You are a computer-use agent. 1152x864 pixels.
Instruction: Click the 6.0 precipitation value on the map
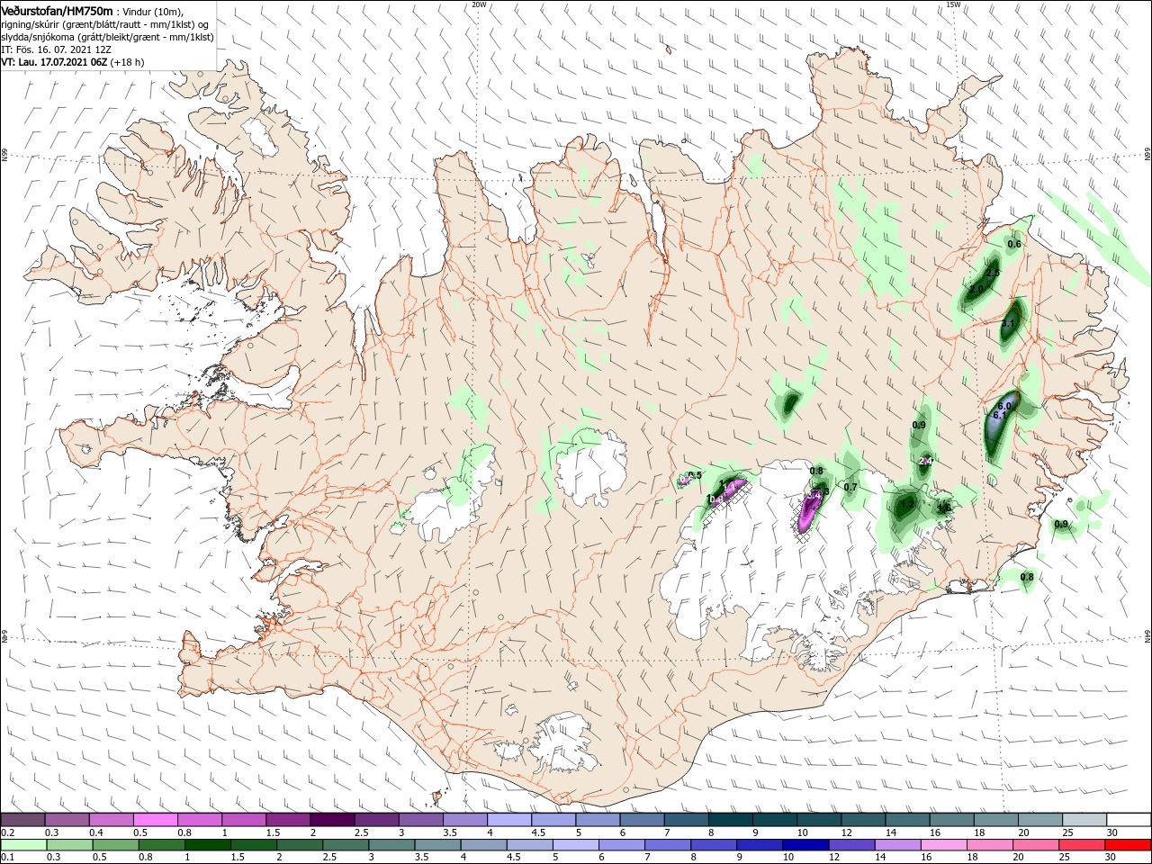(x=1005, y=406)
